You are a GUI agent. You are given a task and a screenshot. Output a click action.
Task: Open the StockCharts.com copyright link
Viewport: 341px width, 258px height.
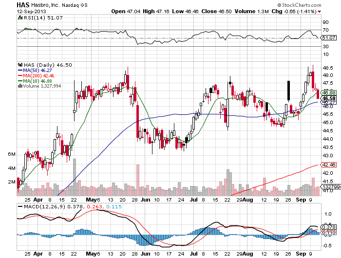(299, 5)
